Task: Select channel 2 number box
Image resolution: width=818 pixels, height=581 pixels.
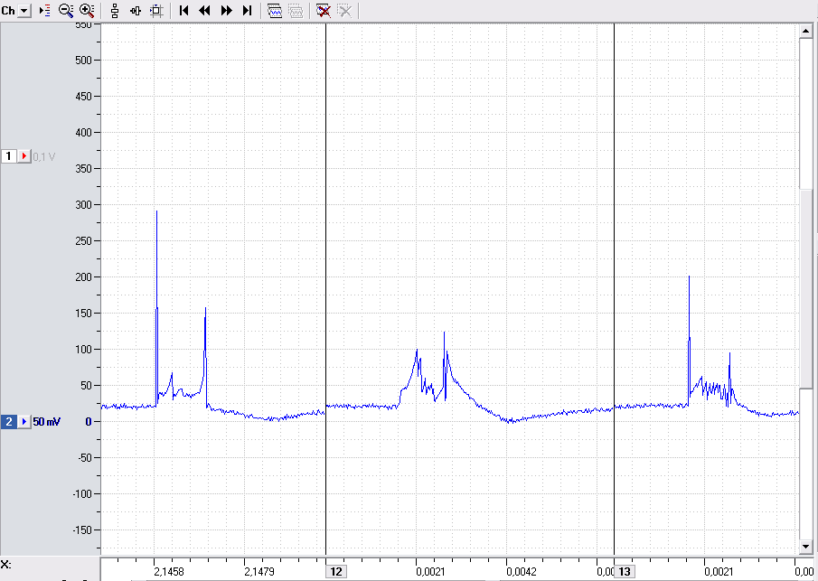Action: point(8,421)
